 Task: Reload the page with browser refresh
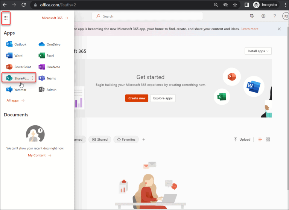tap(24, 5)
